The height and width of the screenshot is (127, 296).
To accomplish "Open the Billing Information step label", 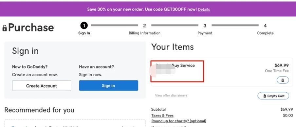I will pyautogui.click(x=144, y=33).
